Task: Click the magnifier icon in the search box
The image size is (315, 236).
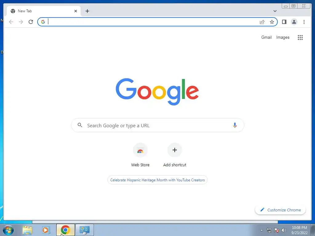Action: (80, 125)
